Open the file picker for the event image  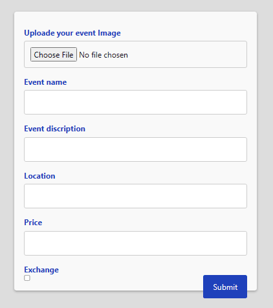pos(54,54)
